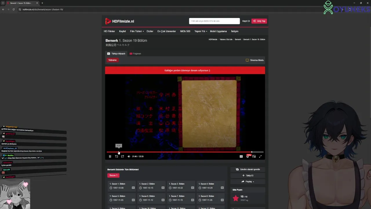The image size is (371, 209).
Task: Mark as watched with İzledim olarak işaretle
Action: coord(248,169)
